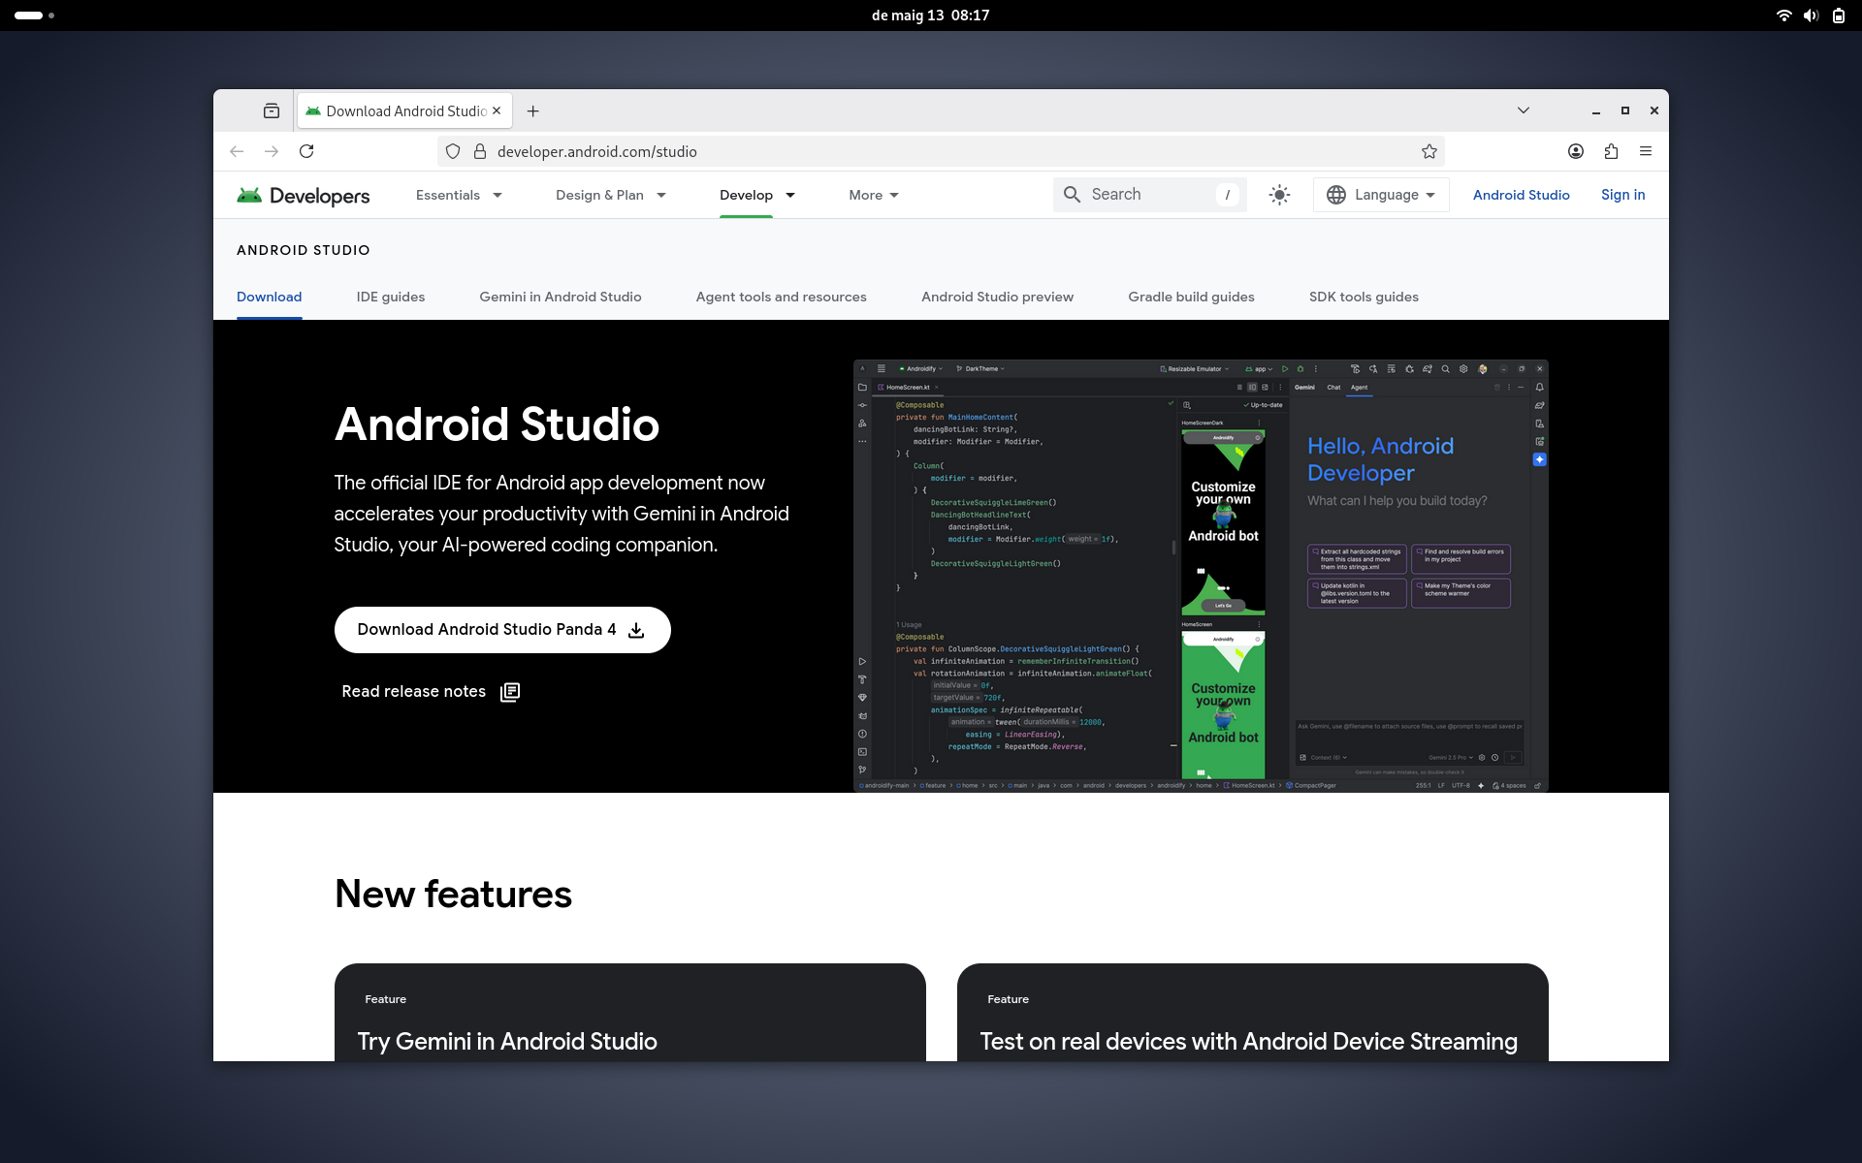Screen dimensions: 1862x1163
Task: Click the tracking protection shield icon
Action: 453,151
